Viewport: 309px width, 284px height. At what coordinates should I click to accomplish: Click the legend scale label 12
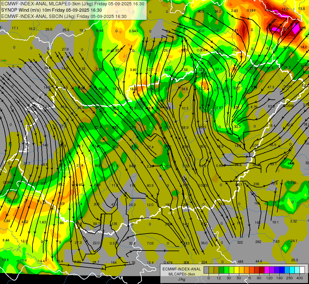[x=219, y=278]
